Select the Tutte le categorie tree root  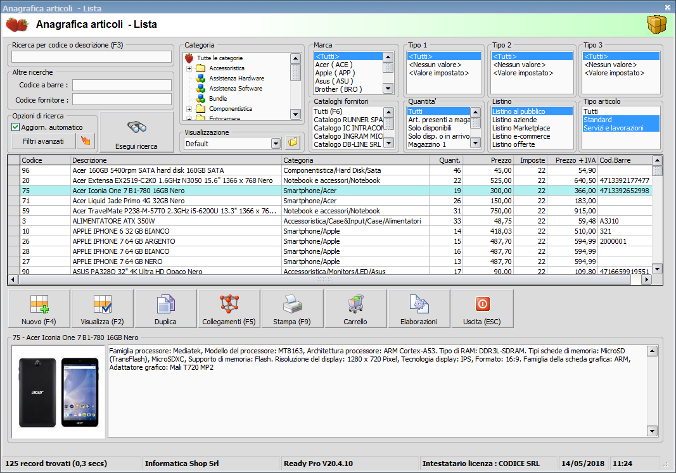[x=220, y=58]
